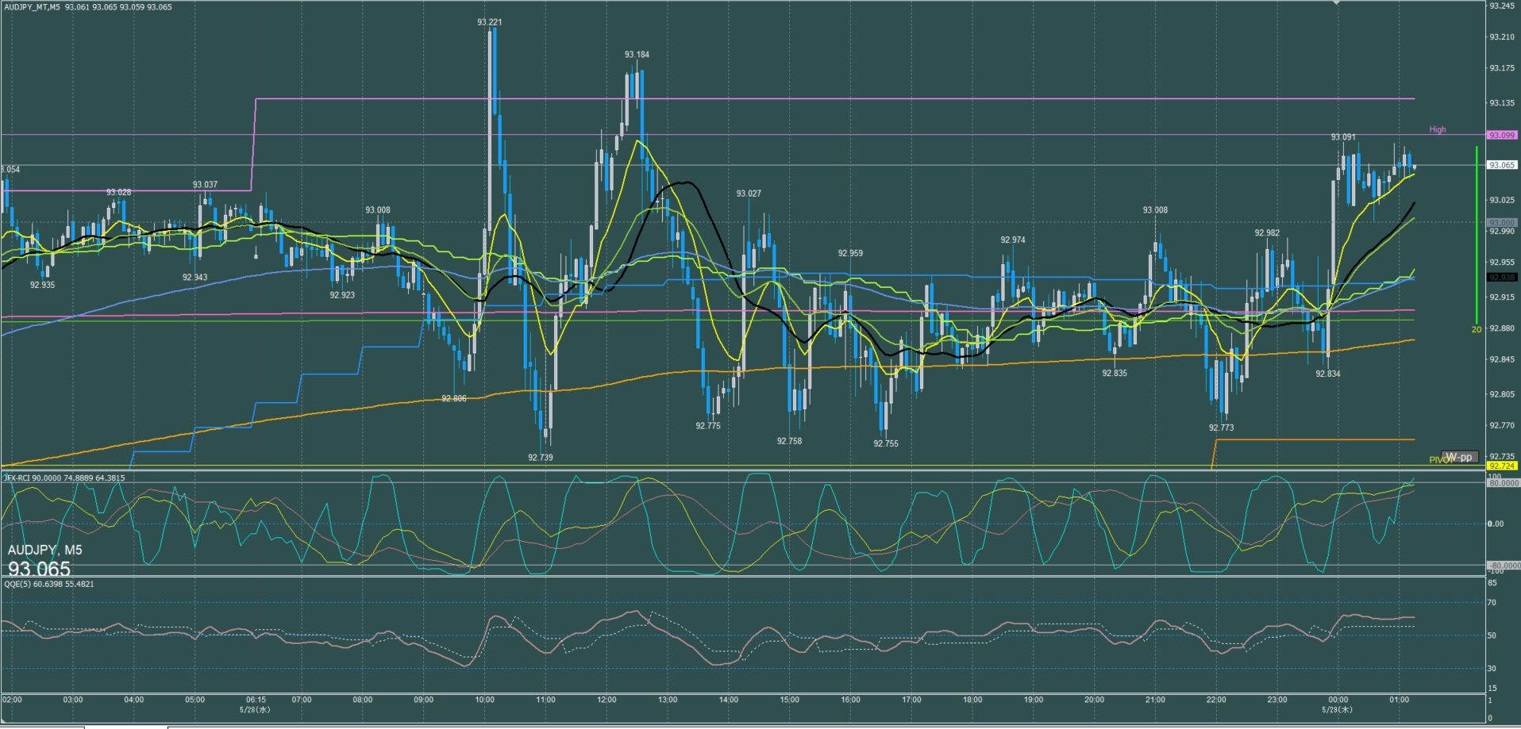The width and height of the screenshot is (1521, 729).
Task: Click the W-pp label box
Action: [x=1459, y=457]
